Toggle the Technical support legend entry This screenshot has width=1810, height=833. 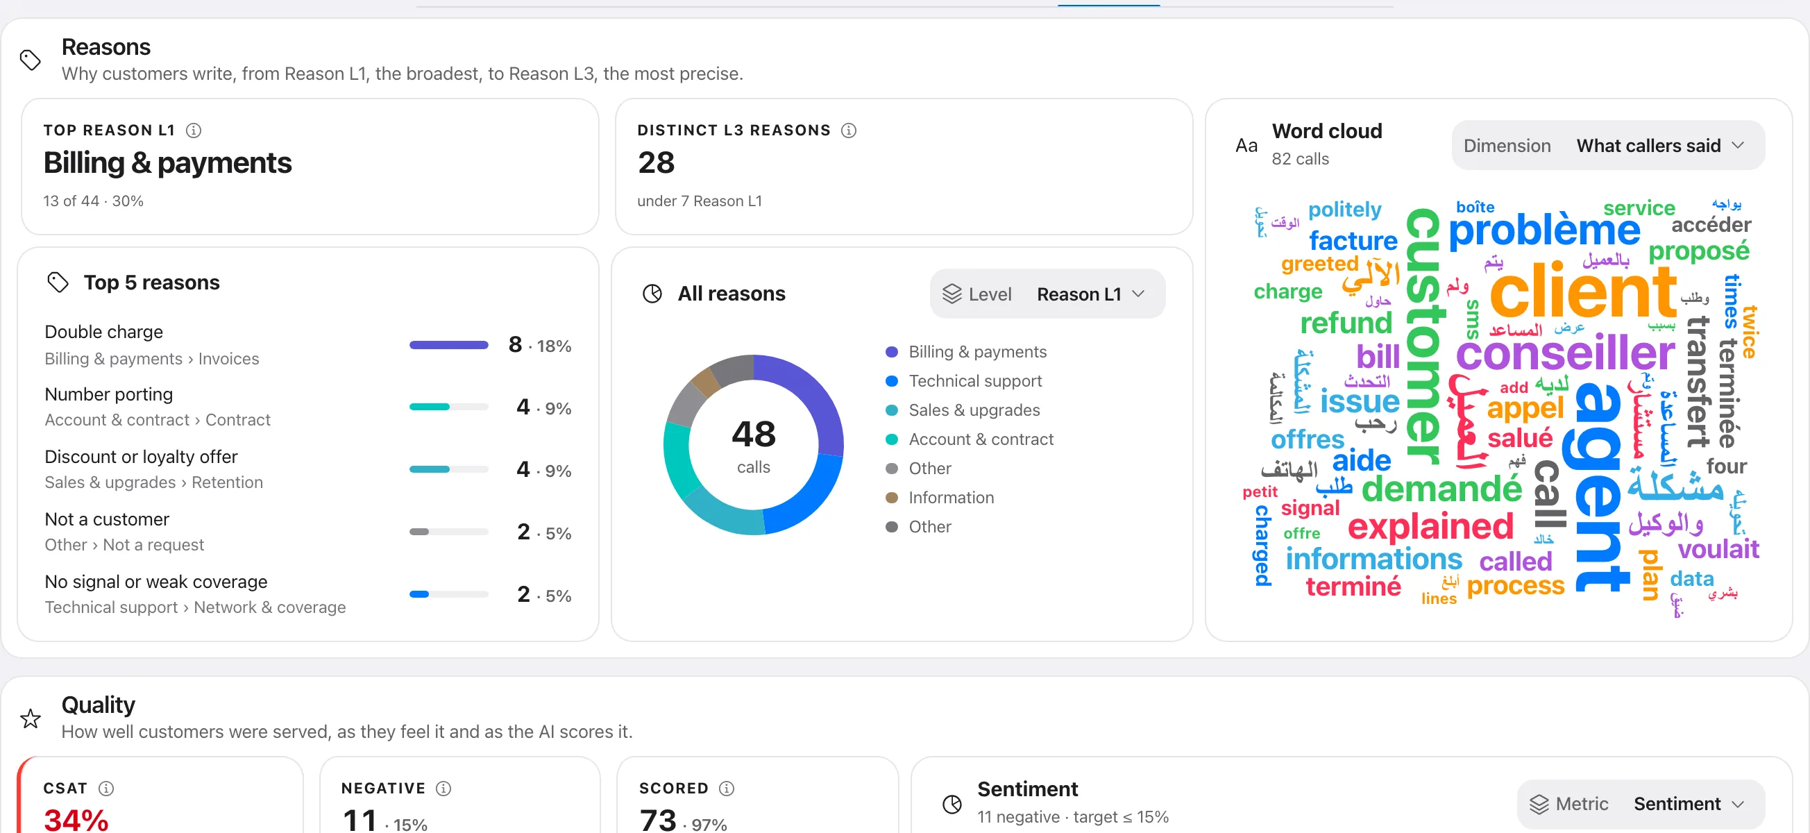(964, 381)
